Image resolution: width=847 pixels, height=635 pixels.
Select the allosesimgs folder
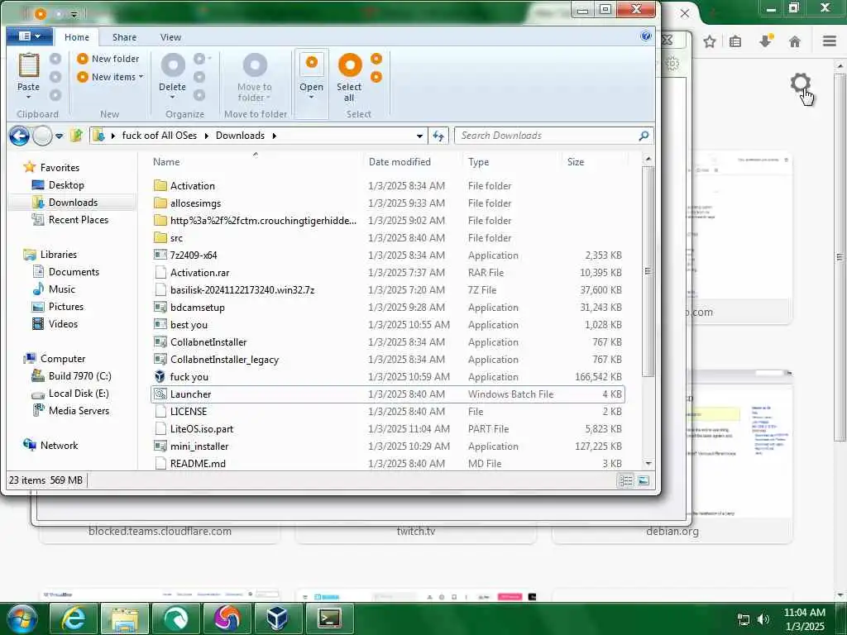tap(195, 203)
